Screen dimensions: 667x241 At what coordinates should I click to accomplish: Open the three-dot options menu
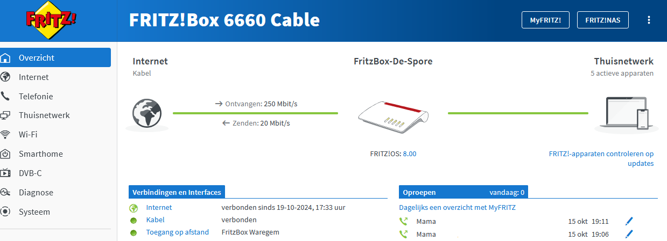649,20
